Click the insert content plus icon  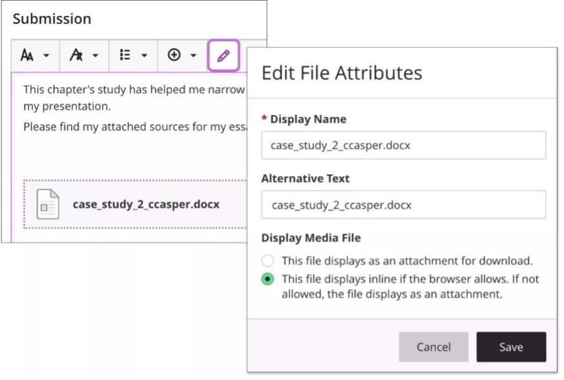point(174,55)
